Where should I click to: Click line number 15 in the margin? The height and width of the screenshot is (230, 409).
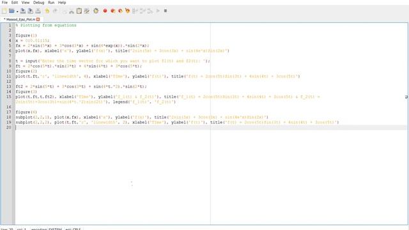[x=9, y=96]
